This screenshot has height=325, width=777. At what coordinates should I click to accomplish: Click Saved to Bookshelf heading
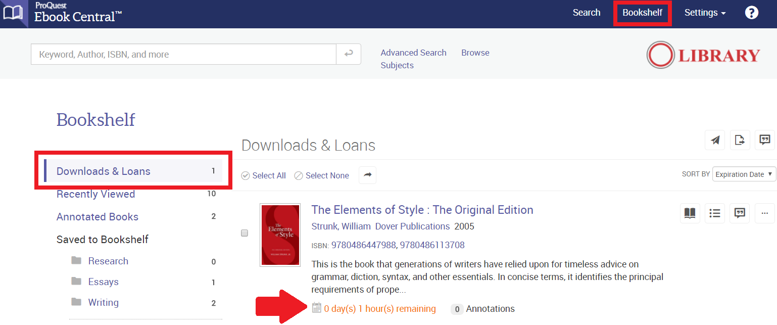coord(103,240)
